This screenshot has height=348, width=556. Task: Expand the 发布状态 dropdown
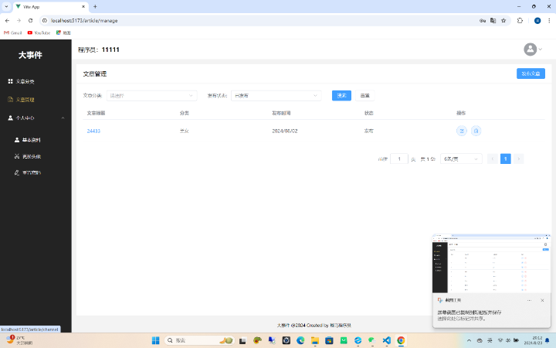tap(276, 96)
